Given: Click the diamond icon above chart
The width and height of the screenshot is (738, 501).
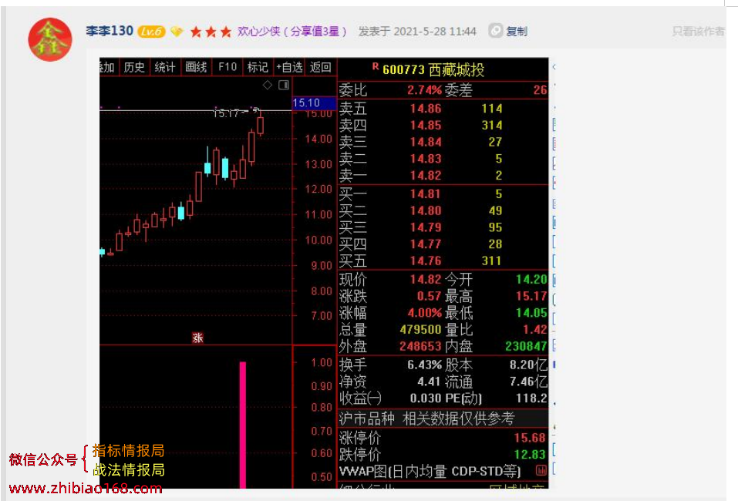Looking at the screenshot, I should (x=268, y=85).
